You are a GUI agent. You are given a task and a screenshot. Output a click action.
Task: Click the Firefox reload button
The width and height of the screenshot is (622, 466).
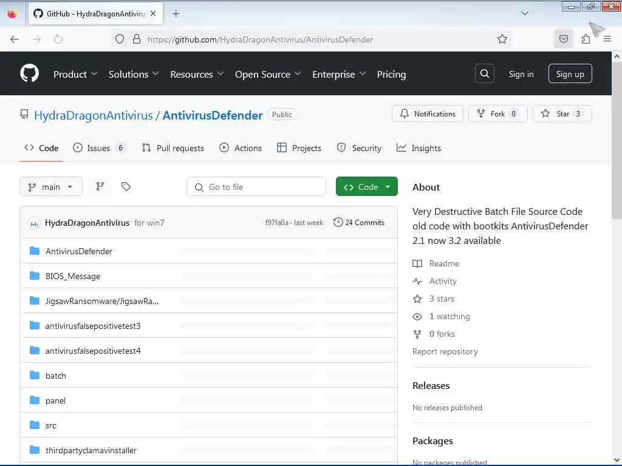pos(58,39)
